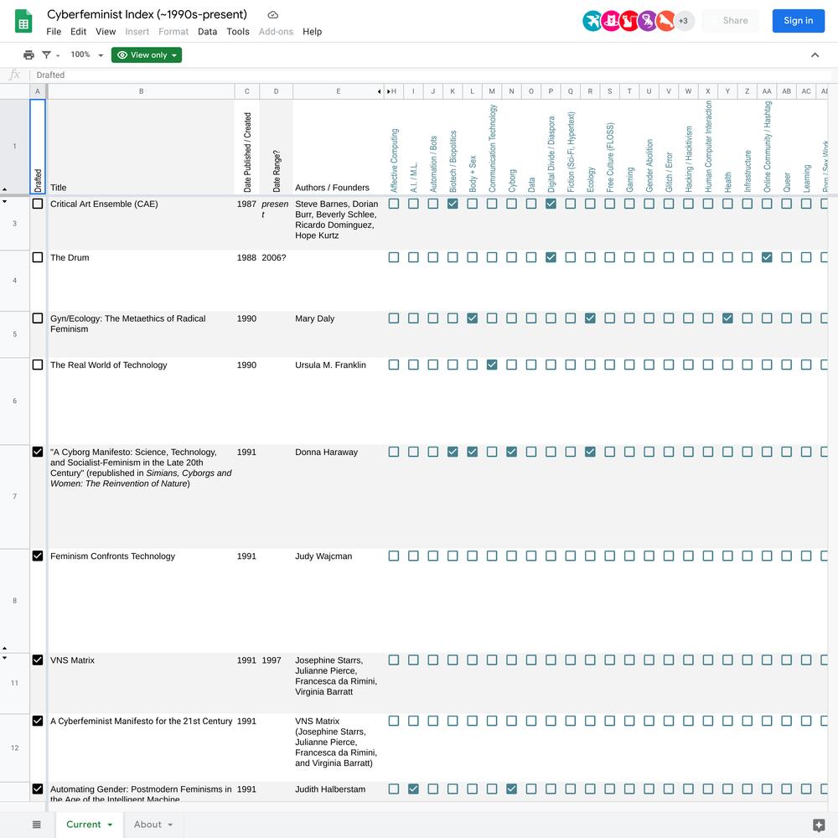
Task: Select the purple collaborator avatar
Action: pos(647,21)
